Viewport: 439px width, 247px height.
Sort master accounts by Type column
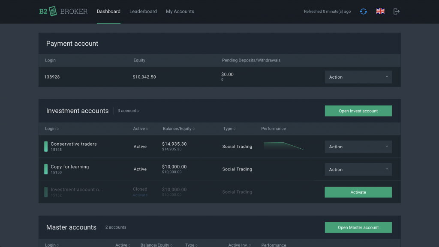point(192,245)
